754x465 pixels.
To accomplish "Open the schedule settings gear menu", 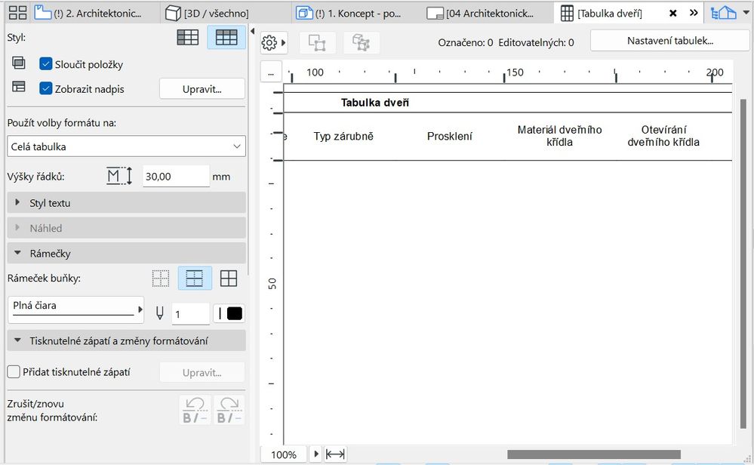I will coord(273,43).
